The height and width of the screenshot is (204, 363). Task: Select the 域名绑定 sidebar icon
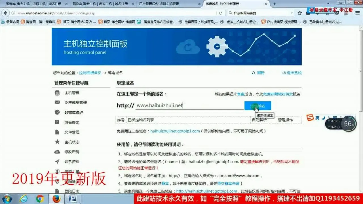[57, 122]
